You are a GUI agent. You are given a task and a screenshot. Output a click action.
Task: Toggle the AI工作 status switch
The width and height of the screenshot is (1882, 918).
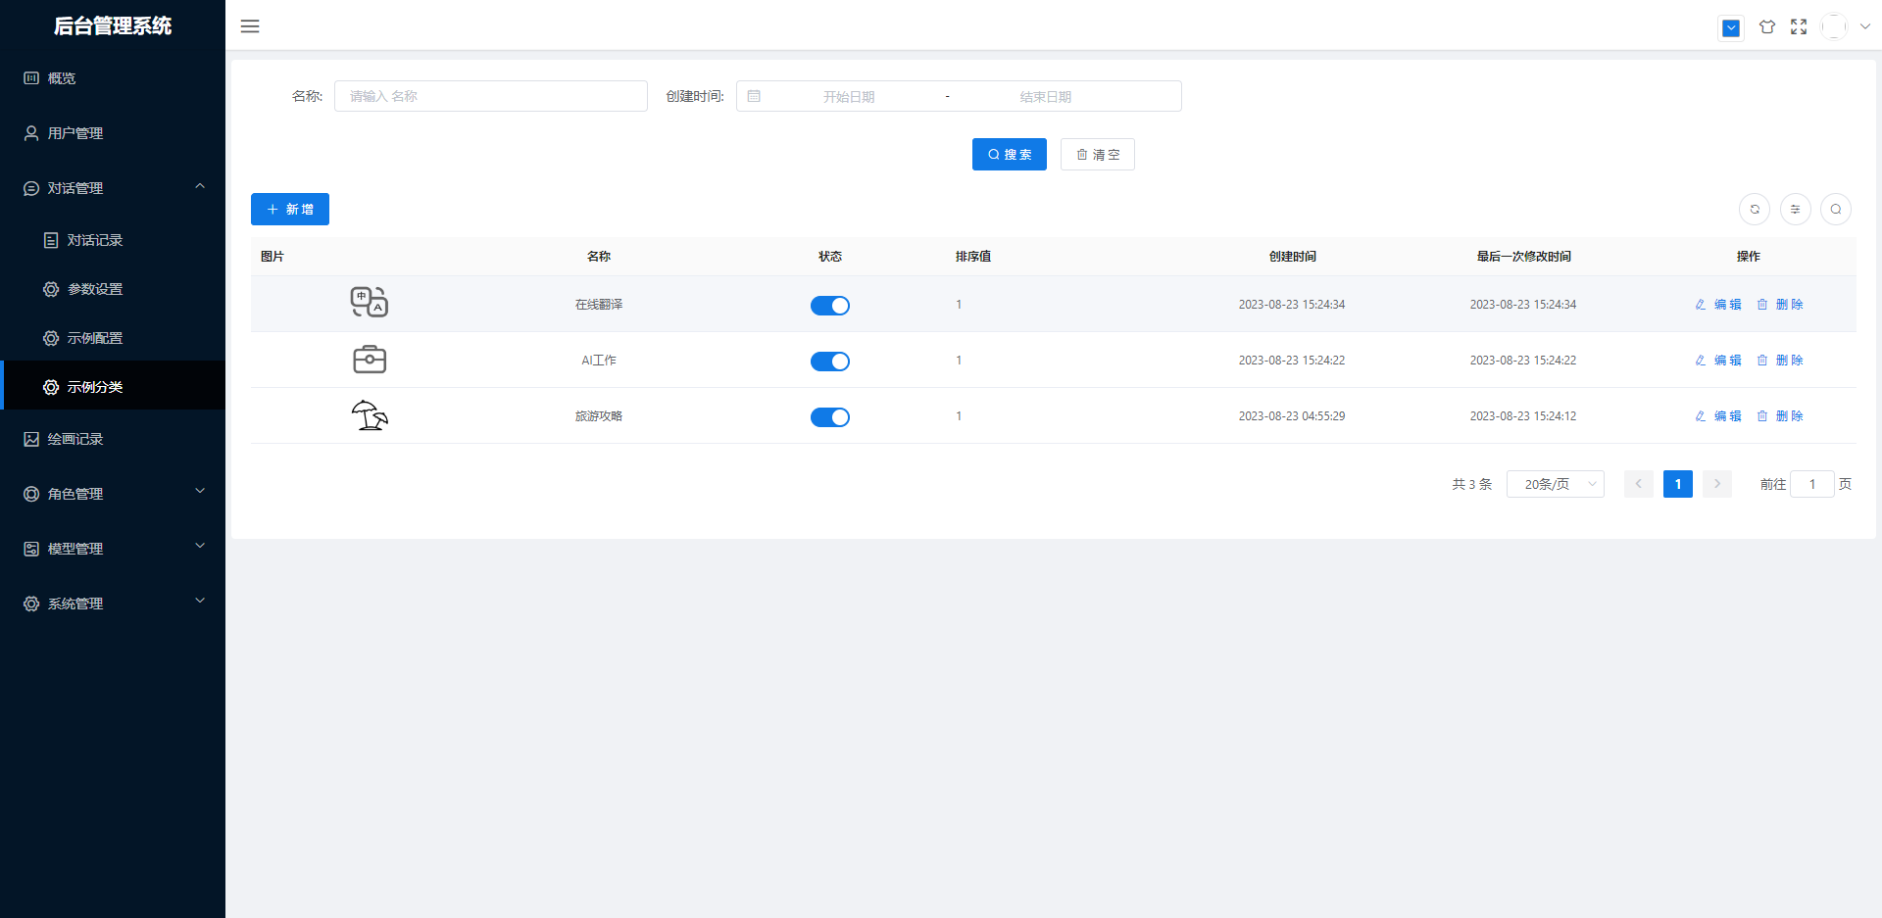(x=829, y=362)
